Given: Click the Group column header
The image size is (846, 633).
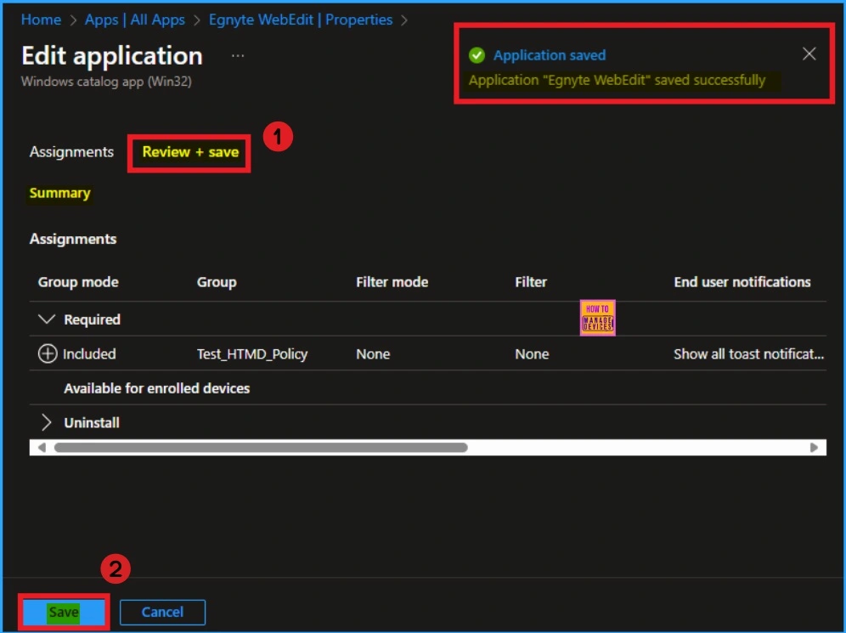Looking at the screenshot, I should click(217, 282).
